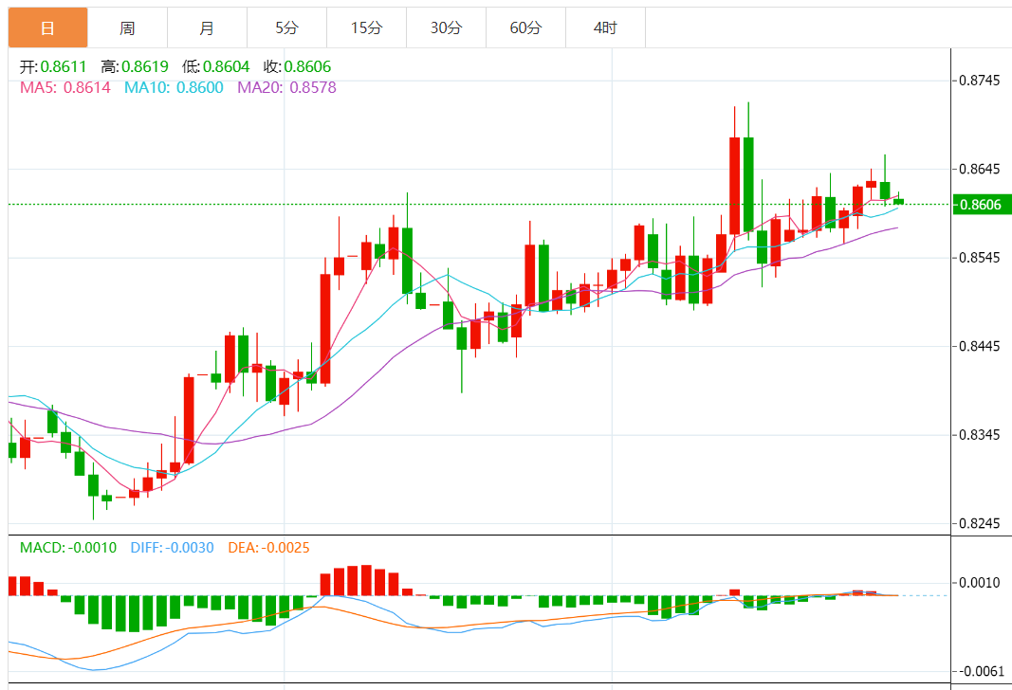Click the 0.8245 price axis label

(979, 523)
